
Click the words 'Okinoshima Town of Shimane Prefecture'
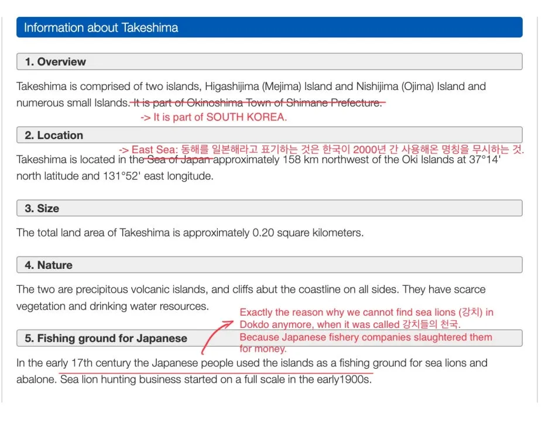pos(283,103)
